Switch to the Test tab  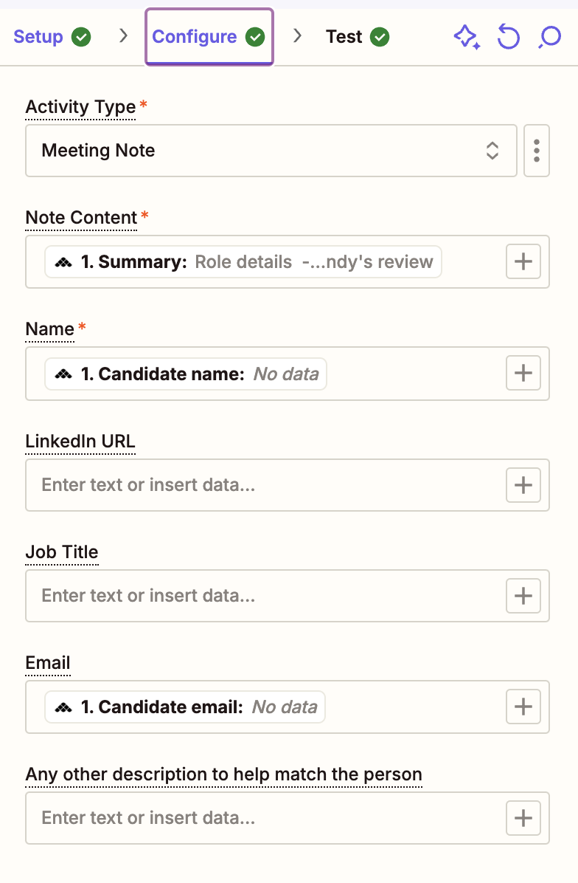[x=358, y=37]
